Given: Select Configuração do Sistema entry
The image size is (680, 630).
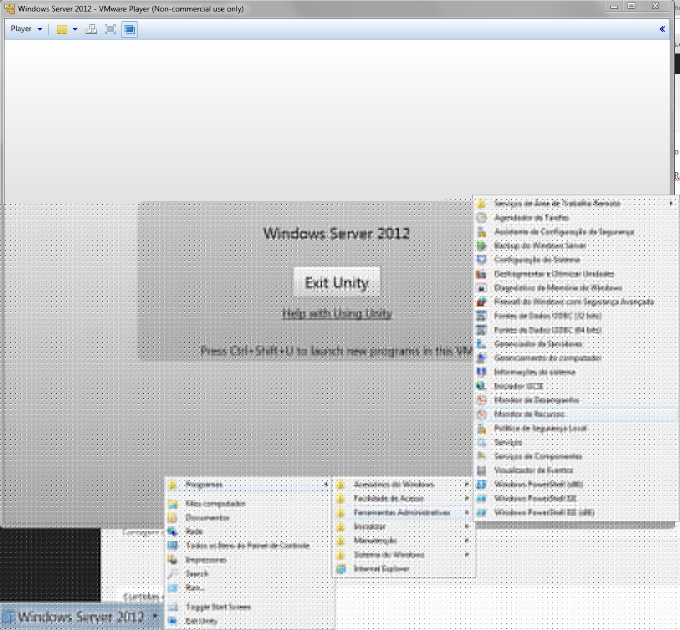Looking at the screenshot, I should coord(575,259).
